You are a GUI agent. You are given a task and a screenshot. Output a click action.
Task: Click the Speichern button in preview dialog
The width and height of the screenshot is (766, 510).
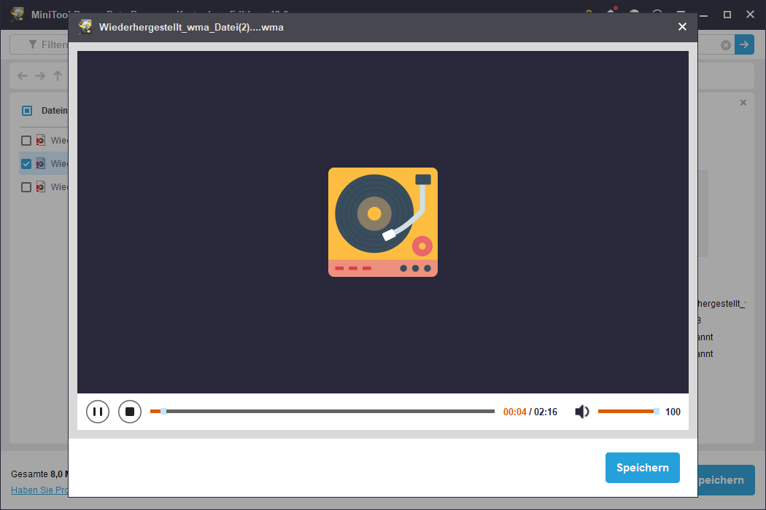[643, 468]
